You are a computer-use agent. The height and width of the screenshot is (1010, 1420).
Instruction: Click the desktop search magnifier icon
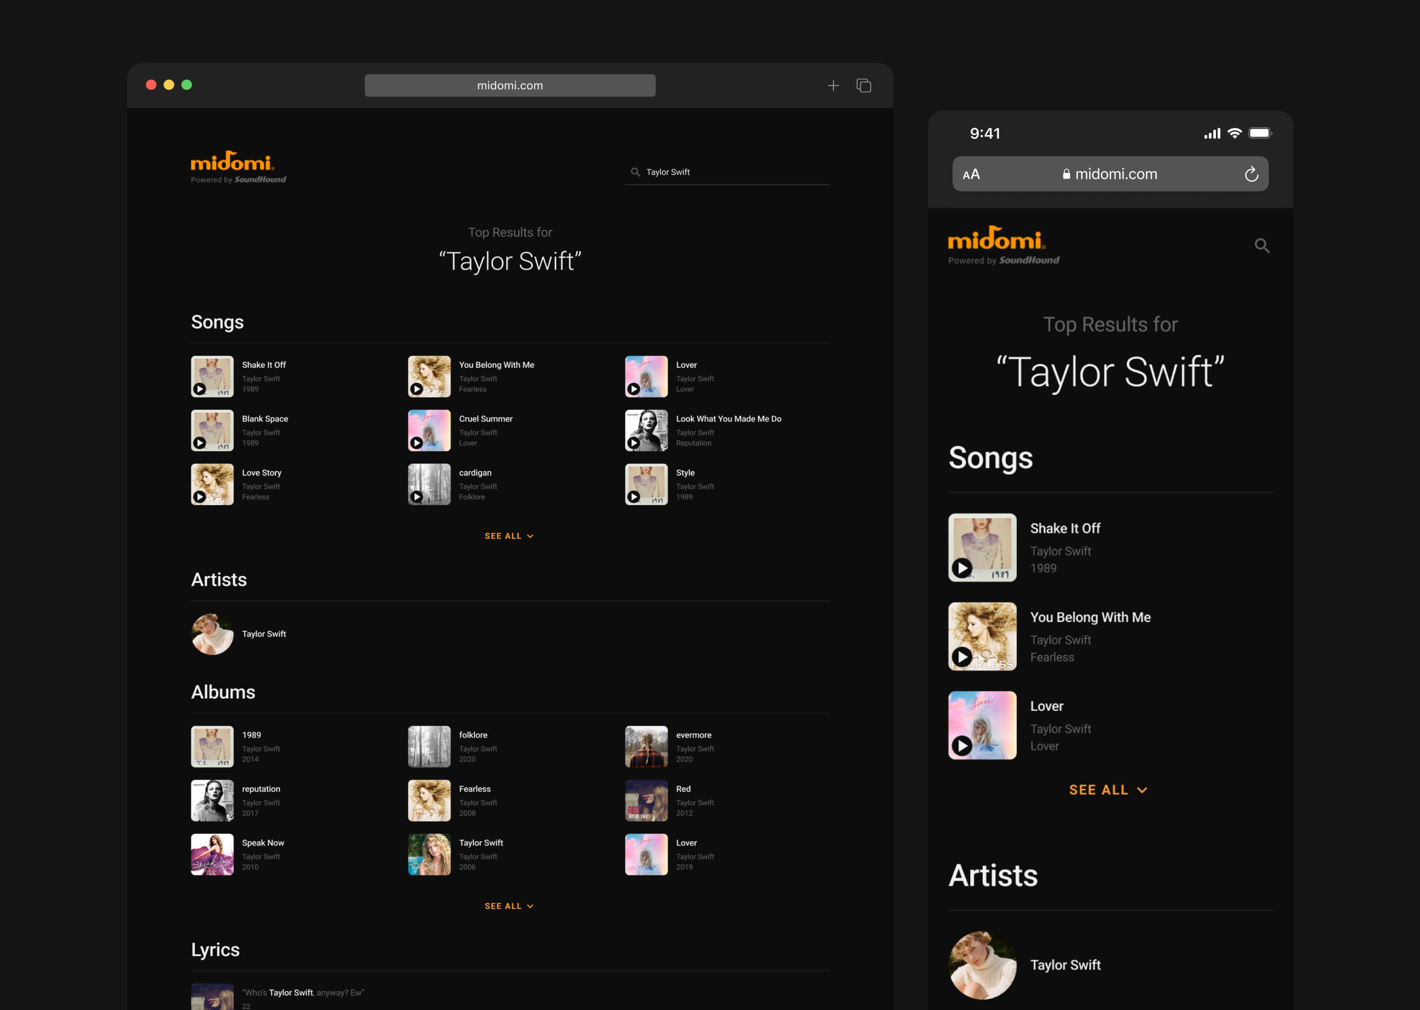(635, 172)
